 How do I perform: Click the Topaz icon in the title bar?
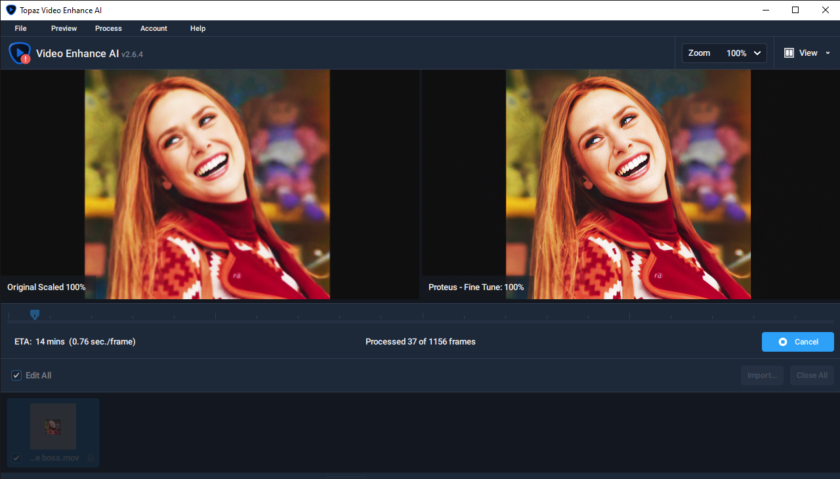(10, 10)
